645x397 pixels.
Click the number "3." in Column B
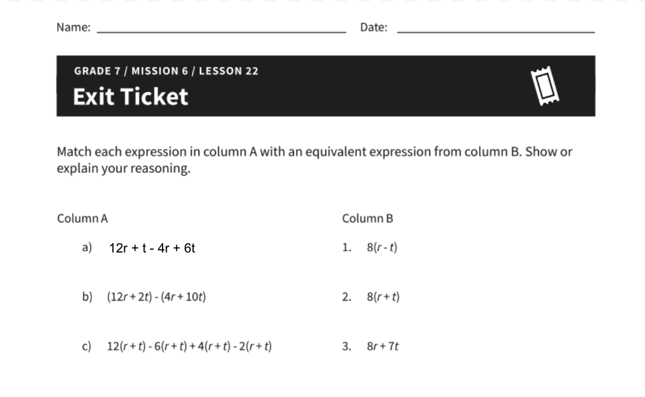(x=346, y=346)
